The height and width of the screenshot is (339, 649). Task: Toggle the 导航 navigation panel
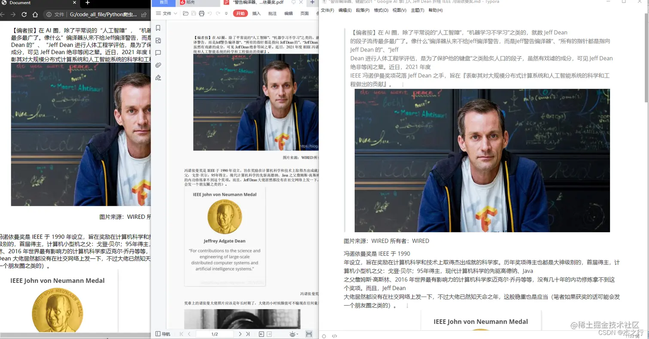162,334
